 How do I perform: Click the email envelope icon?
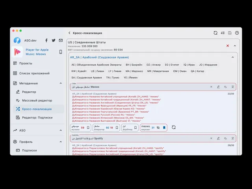click(x=61, y=40)
